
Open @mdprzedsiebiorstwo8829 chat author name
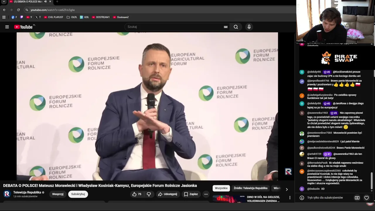[323, 142]
